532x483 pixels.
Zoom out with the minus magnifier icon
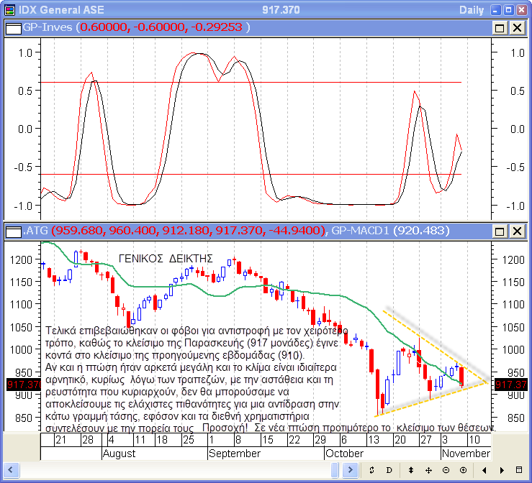[x=446, y=470]
